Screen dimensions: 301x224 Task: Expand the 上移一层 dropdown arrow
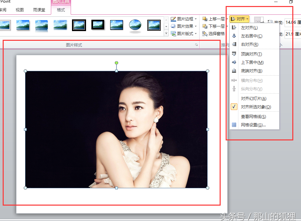(227, 19)
